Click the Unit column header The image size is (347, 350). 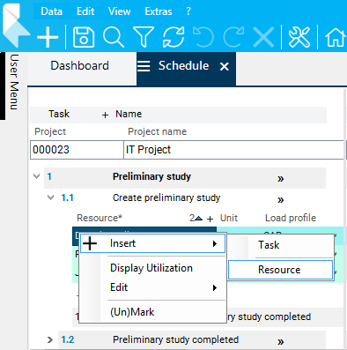click(229, 218)
